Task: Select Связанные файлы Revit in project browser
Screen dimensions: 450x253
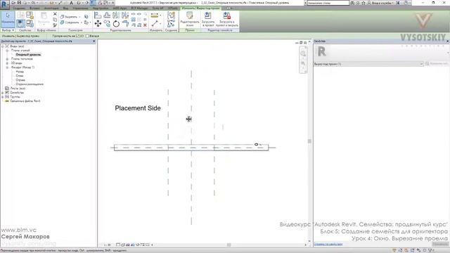Action: (x=25, y=101)
